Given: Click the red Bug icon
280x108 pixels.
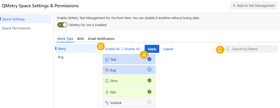Looking at the screenshot, I should tap(107, 70).
